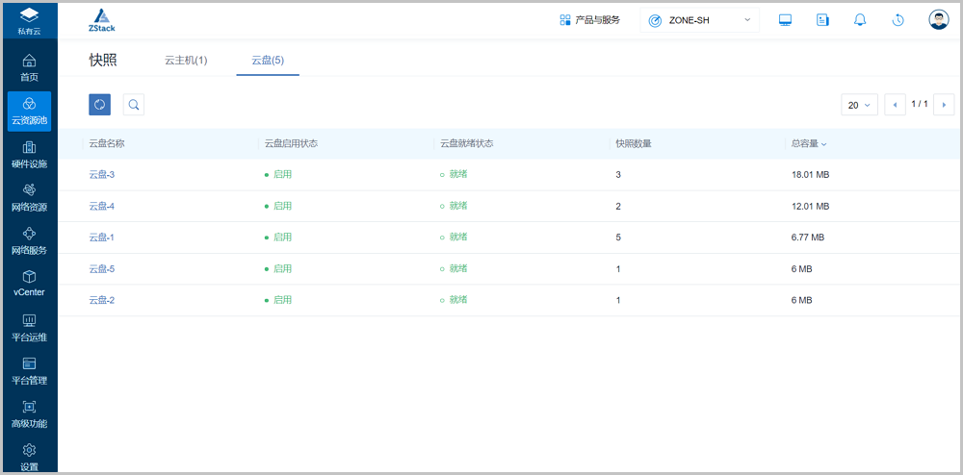Open 平台管理 platform management section
Screen dimensions: 963x475
(29, 371)
